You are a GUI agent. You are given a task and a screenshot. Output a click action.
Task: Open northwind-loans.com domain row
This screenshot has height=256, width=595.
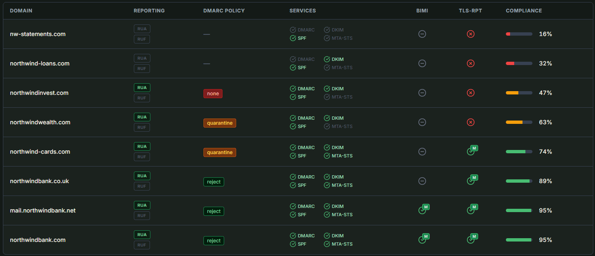pyautogui.click(x=298, y=63)
